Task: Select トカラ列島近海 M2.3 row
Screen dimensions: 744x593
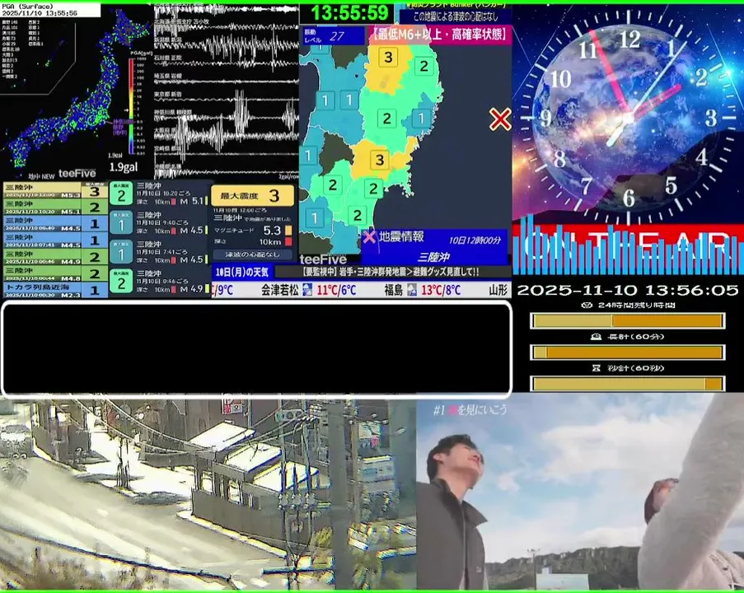Action: (55, 290)
